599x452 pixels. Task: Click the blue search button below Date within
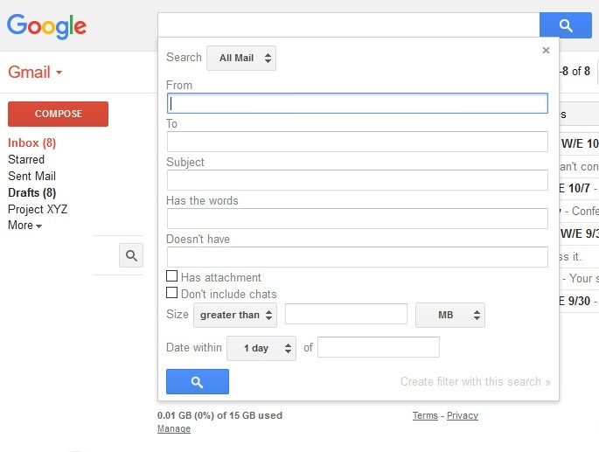coord(198,381)
